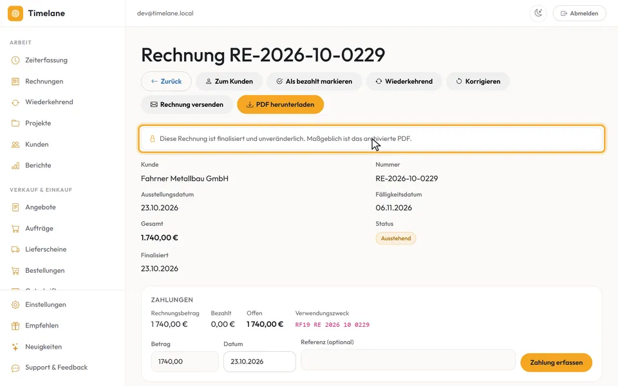Image resolution: width=618 pixels, height=386 pixels.
Task: Click the Ausstehend status badge
Action: [396, 238]
